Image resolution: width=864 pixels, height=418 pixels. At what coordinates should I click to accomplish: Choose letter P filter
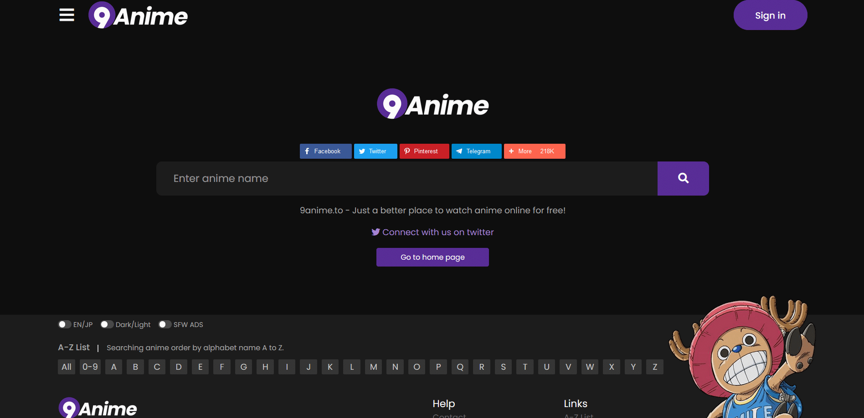[438, 367]
